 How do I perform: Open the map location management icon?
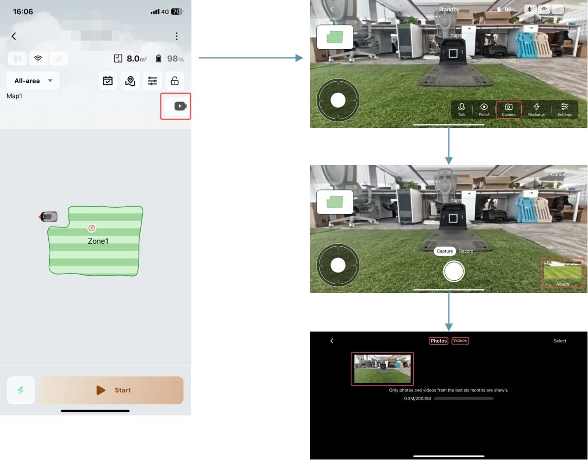[x=130, y=81]
